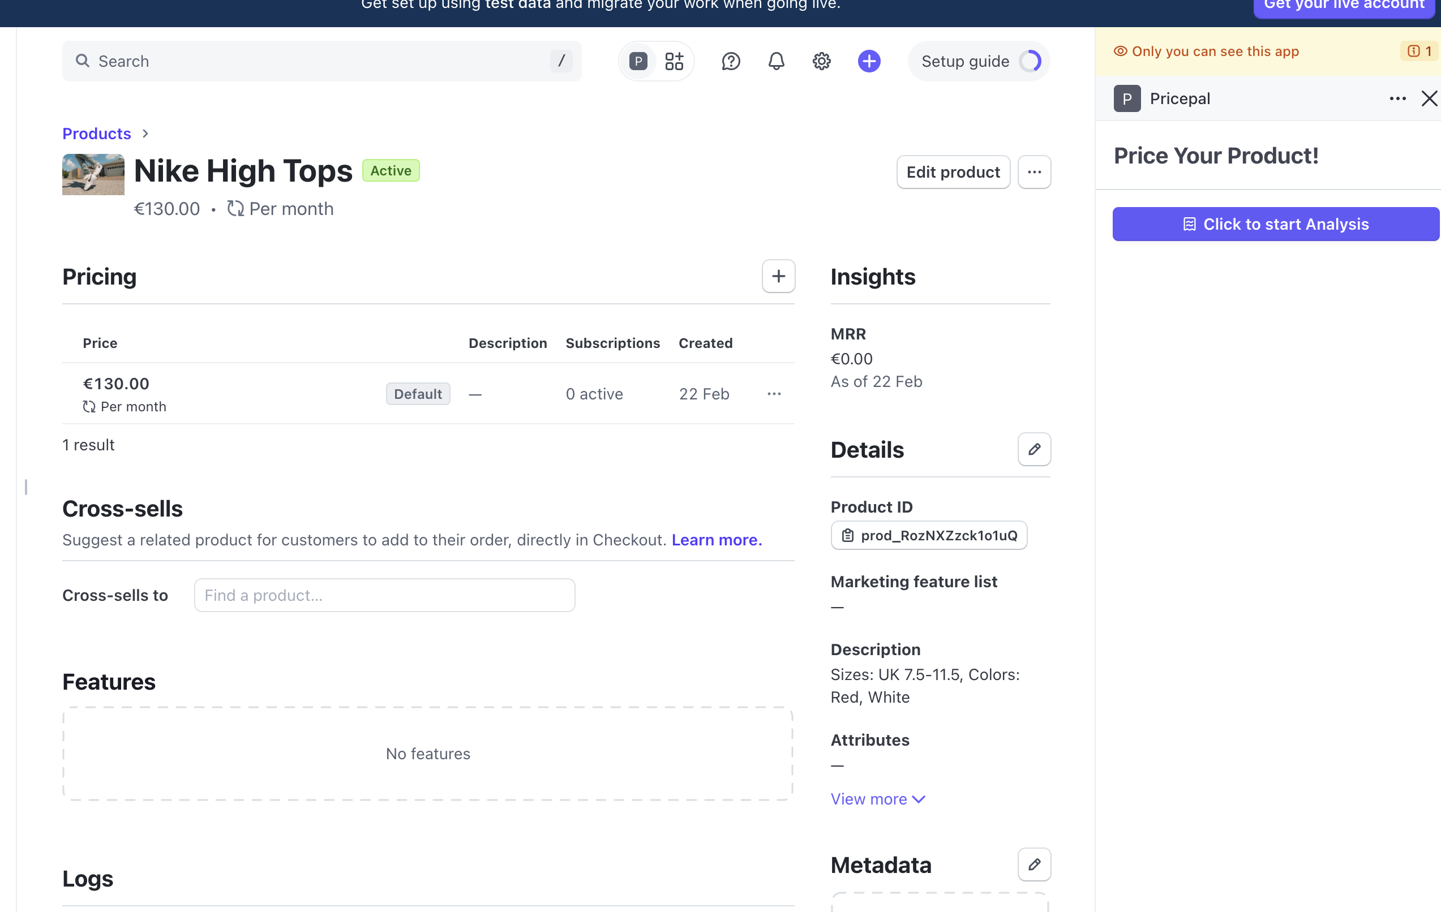Viewport: 1441px width, 912px height.
Task: Open the Setup guide progress button
Action: (x=979, y=61)
